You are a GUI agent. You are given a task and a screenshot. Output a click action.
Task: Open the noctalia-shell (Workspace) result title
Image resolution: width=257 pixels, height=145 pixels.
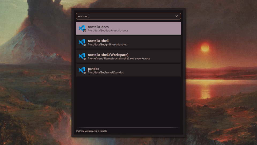pyautogui.click(x=108, y=55)
